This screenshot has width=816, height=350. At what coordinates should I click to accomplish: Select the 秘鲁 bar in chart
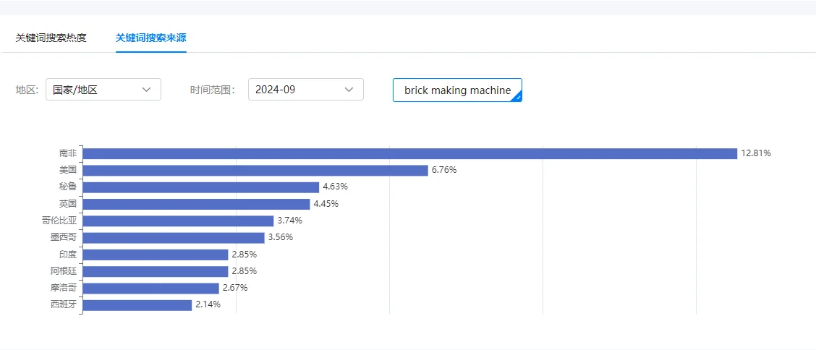[x=201, y=187]
